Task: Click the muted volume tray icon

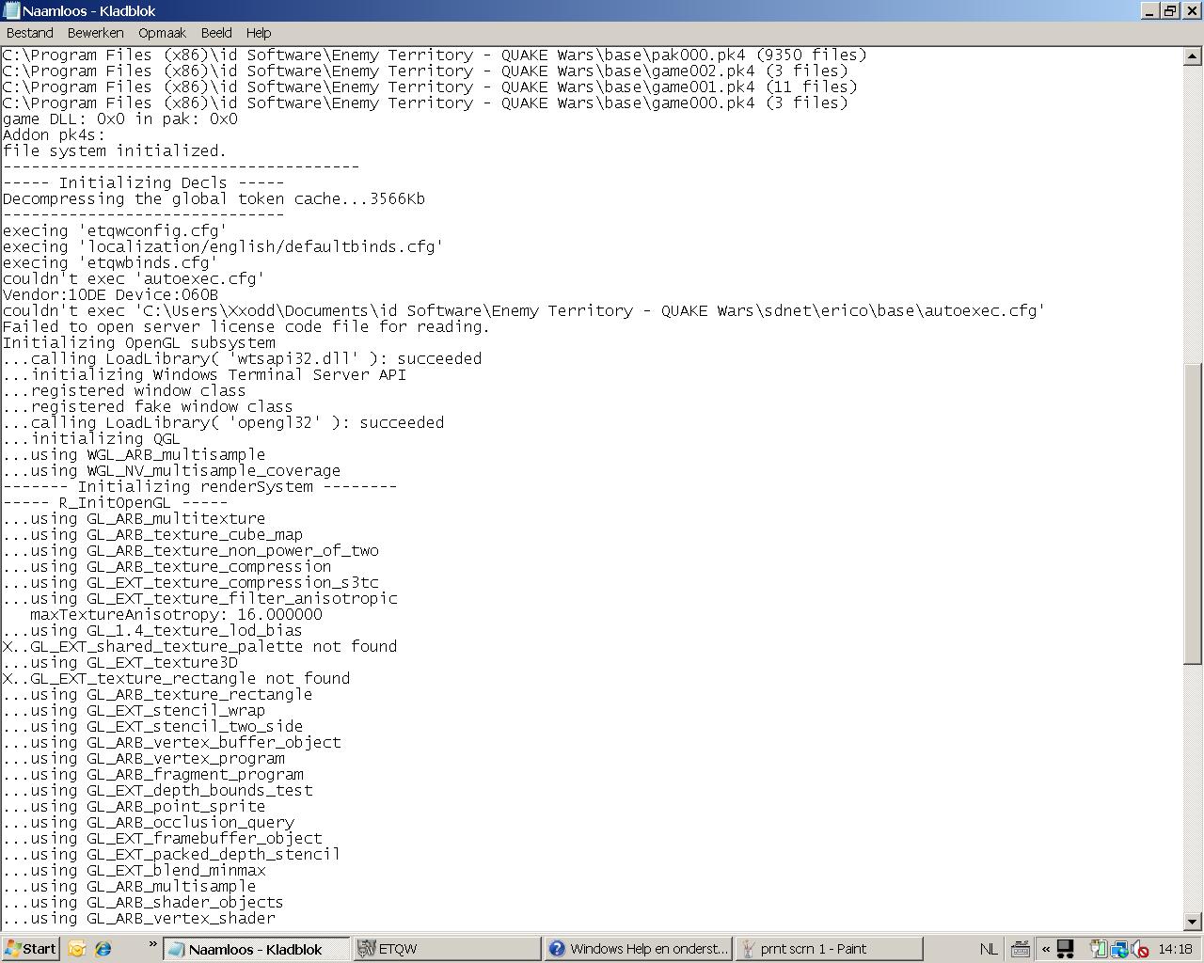Action: (x=1139, y=949)
